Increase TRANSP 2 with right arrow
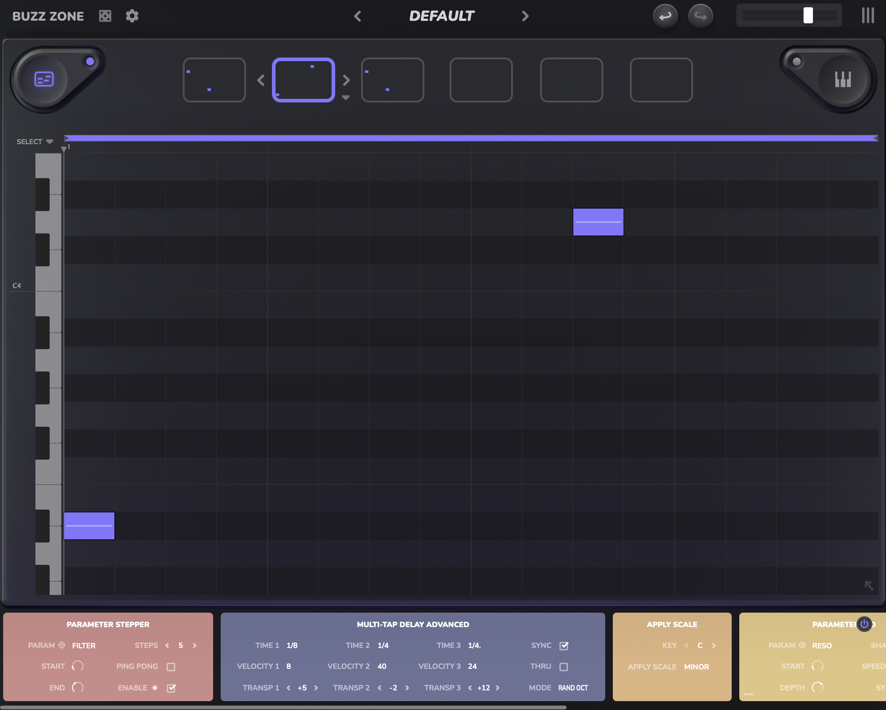Viewport: 886px width, 710px height. 407,687
